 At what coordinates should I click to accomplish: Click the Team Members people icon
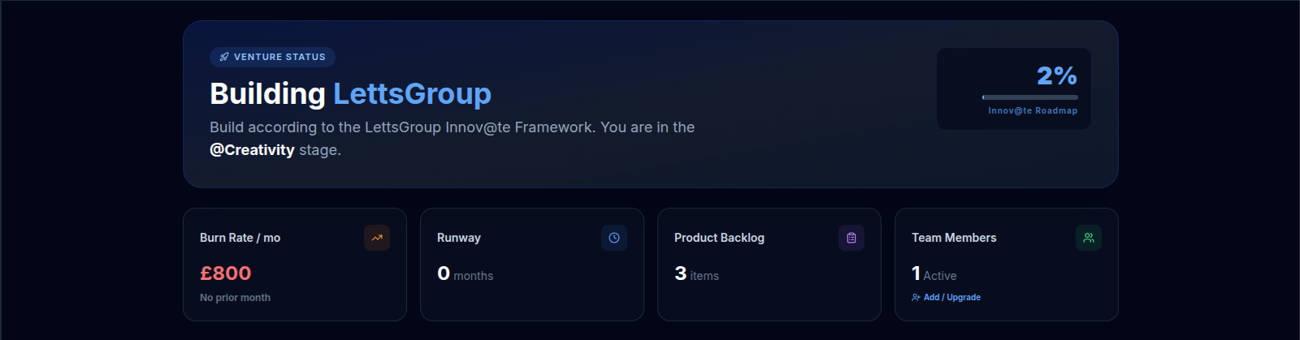[x=1089, y=238]
